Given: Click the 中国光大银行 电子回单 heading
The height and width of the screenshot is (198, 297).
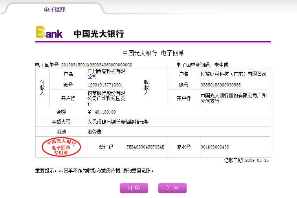Looking at the screenshot, I should click(153, 53).
